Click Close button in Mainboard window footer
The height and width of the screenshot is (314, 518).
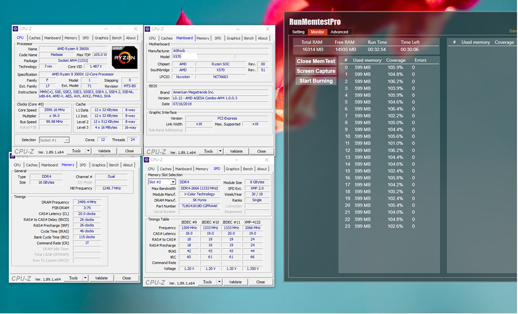click(x=261, y=151)
